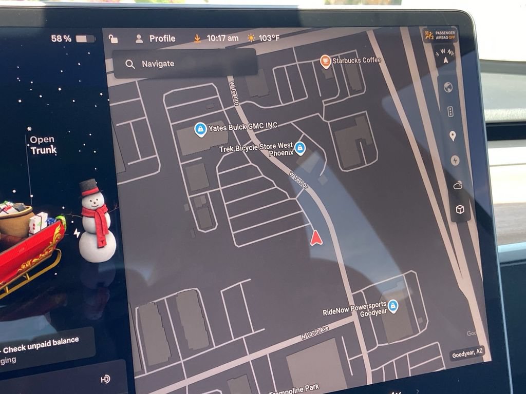Click the Navigate search field

pyautogui.click(x=185, y=64)
